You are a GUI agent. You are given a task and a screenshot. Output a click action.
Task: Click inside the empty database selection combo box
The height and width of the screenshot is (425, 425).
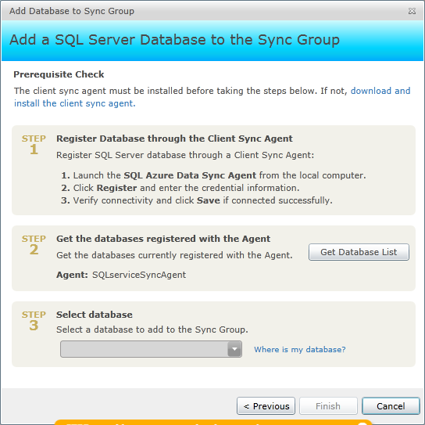pos(151,349)
